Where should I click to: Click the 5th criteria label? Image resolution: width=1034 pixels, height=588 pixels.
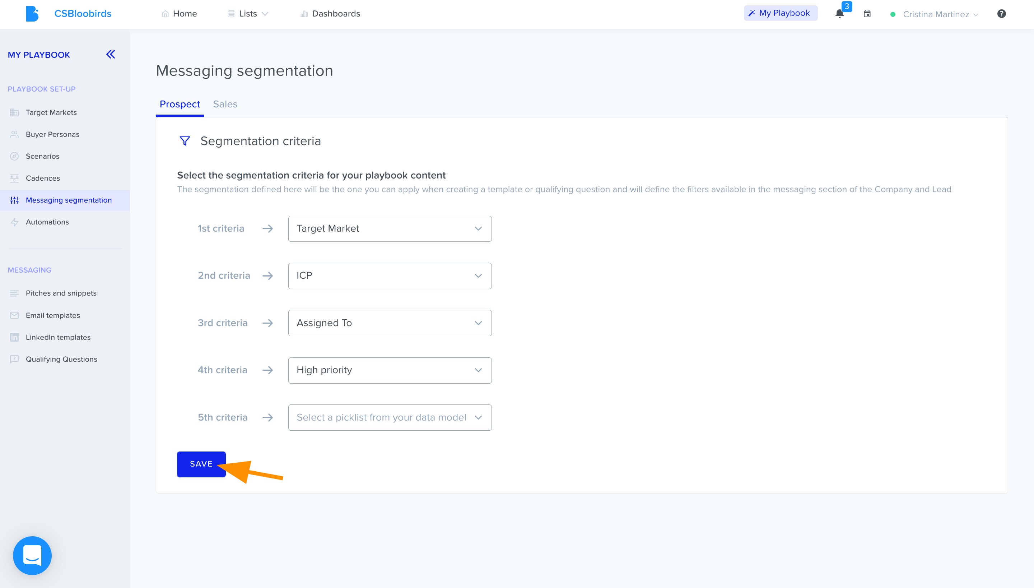pos(222,418)
